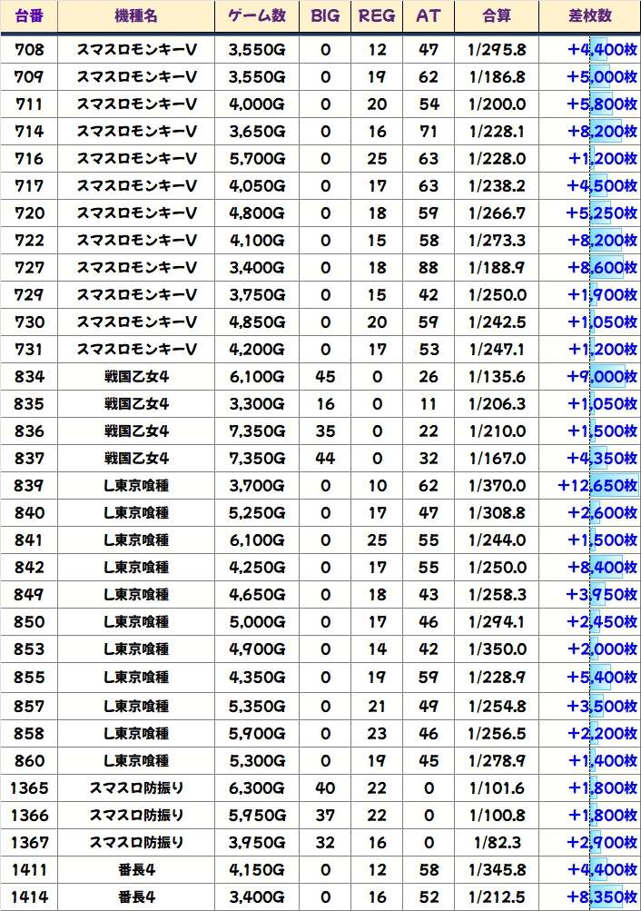The height and width of the screenshot is (911, 641).
Task: Click 3,650G in row 714
Action: pos(257,132)
